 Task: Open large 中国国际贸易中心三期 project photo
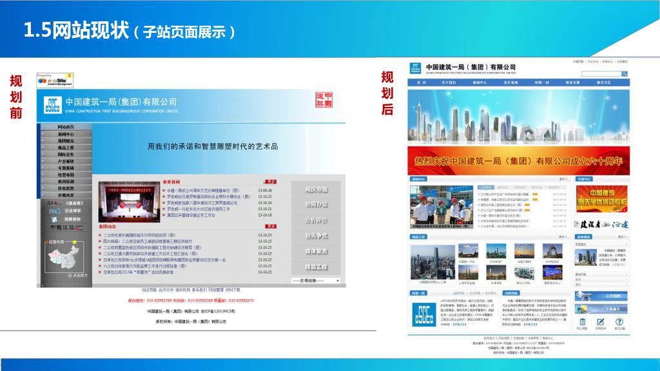coord(432,263)
